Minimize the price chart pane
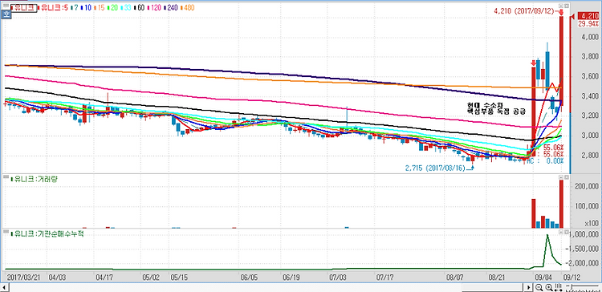 (x=561, y=6)
